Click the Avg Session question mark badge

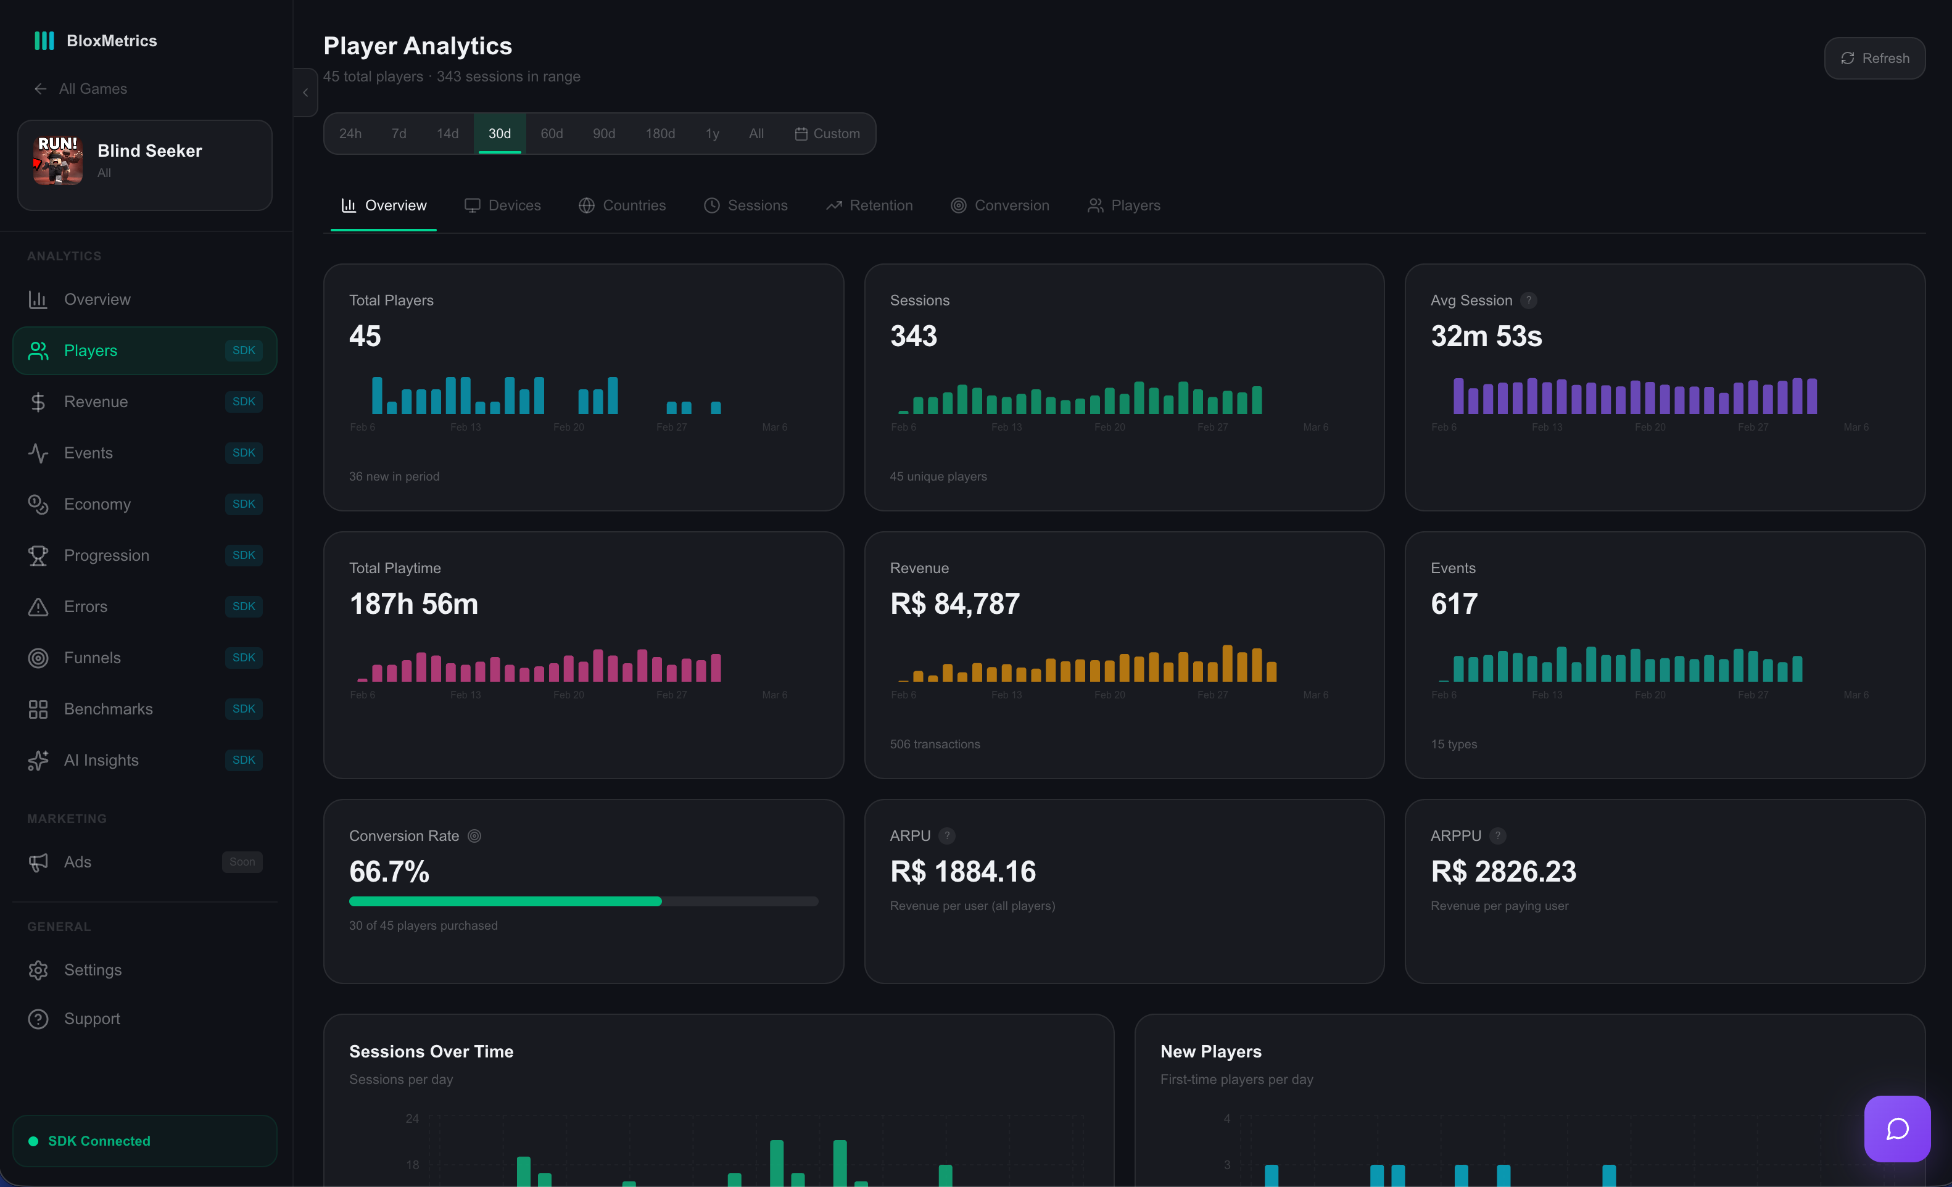point(1529,300)
